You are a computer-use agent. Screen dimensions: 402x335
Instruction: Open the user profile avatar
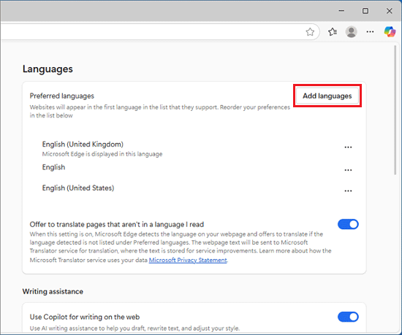coord(352,31)
